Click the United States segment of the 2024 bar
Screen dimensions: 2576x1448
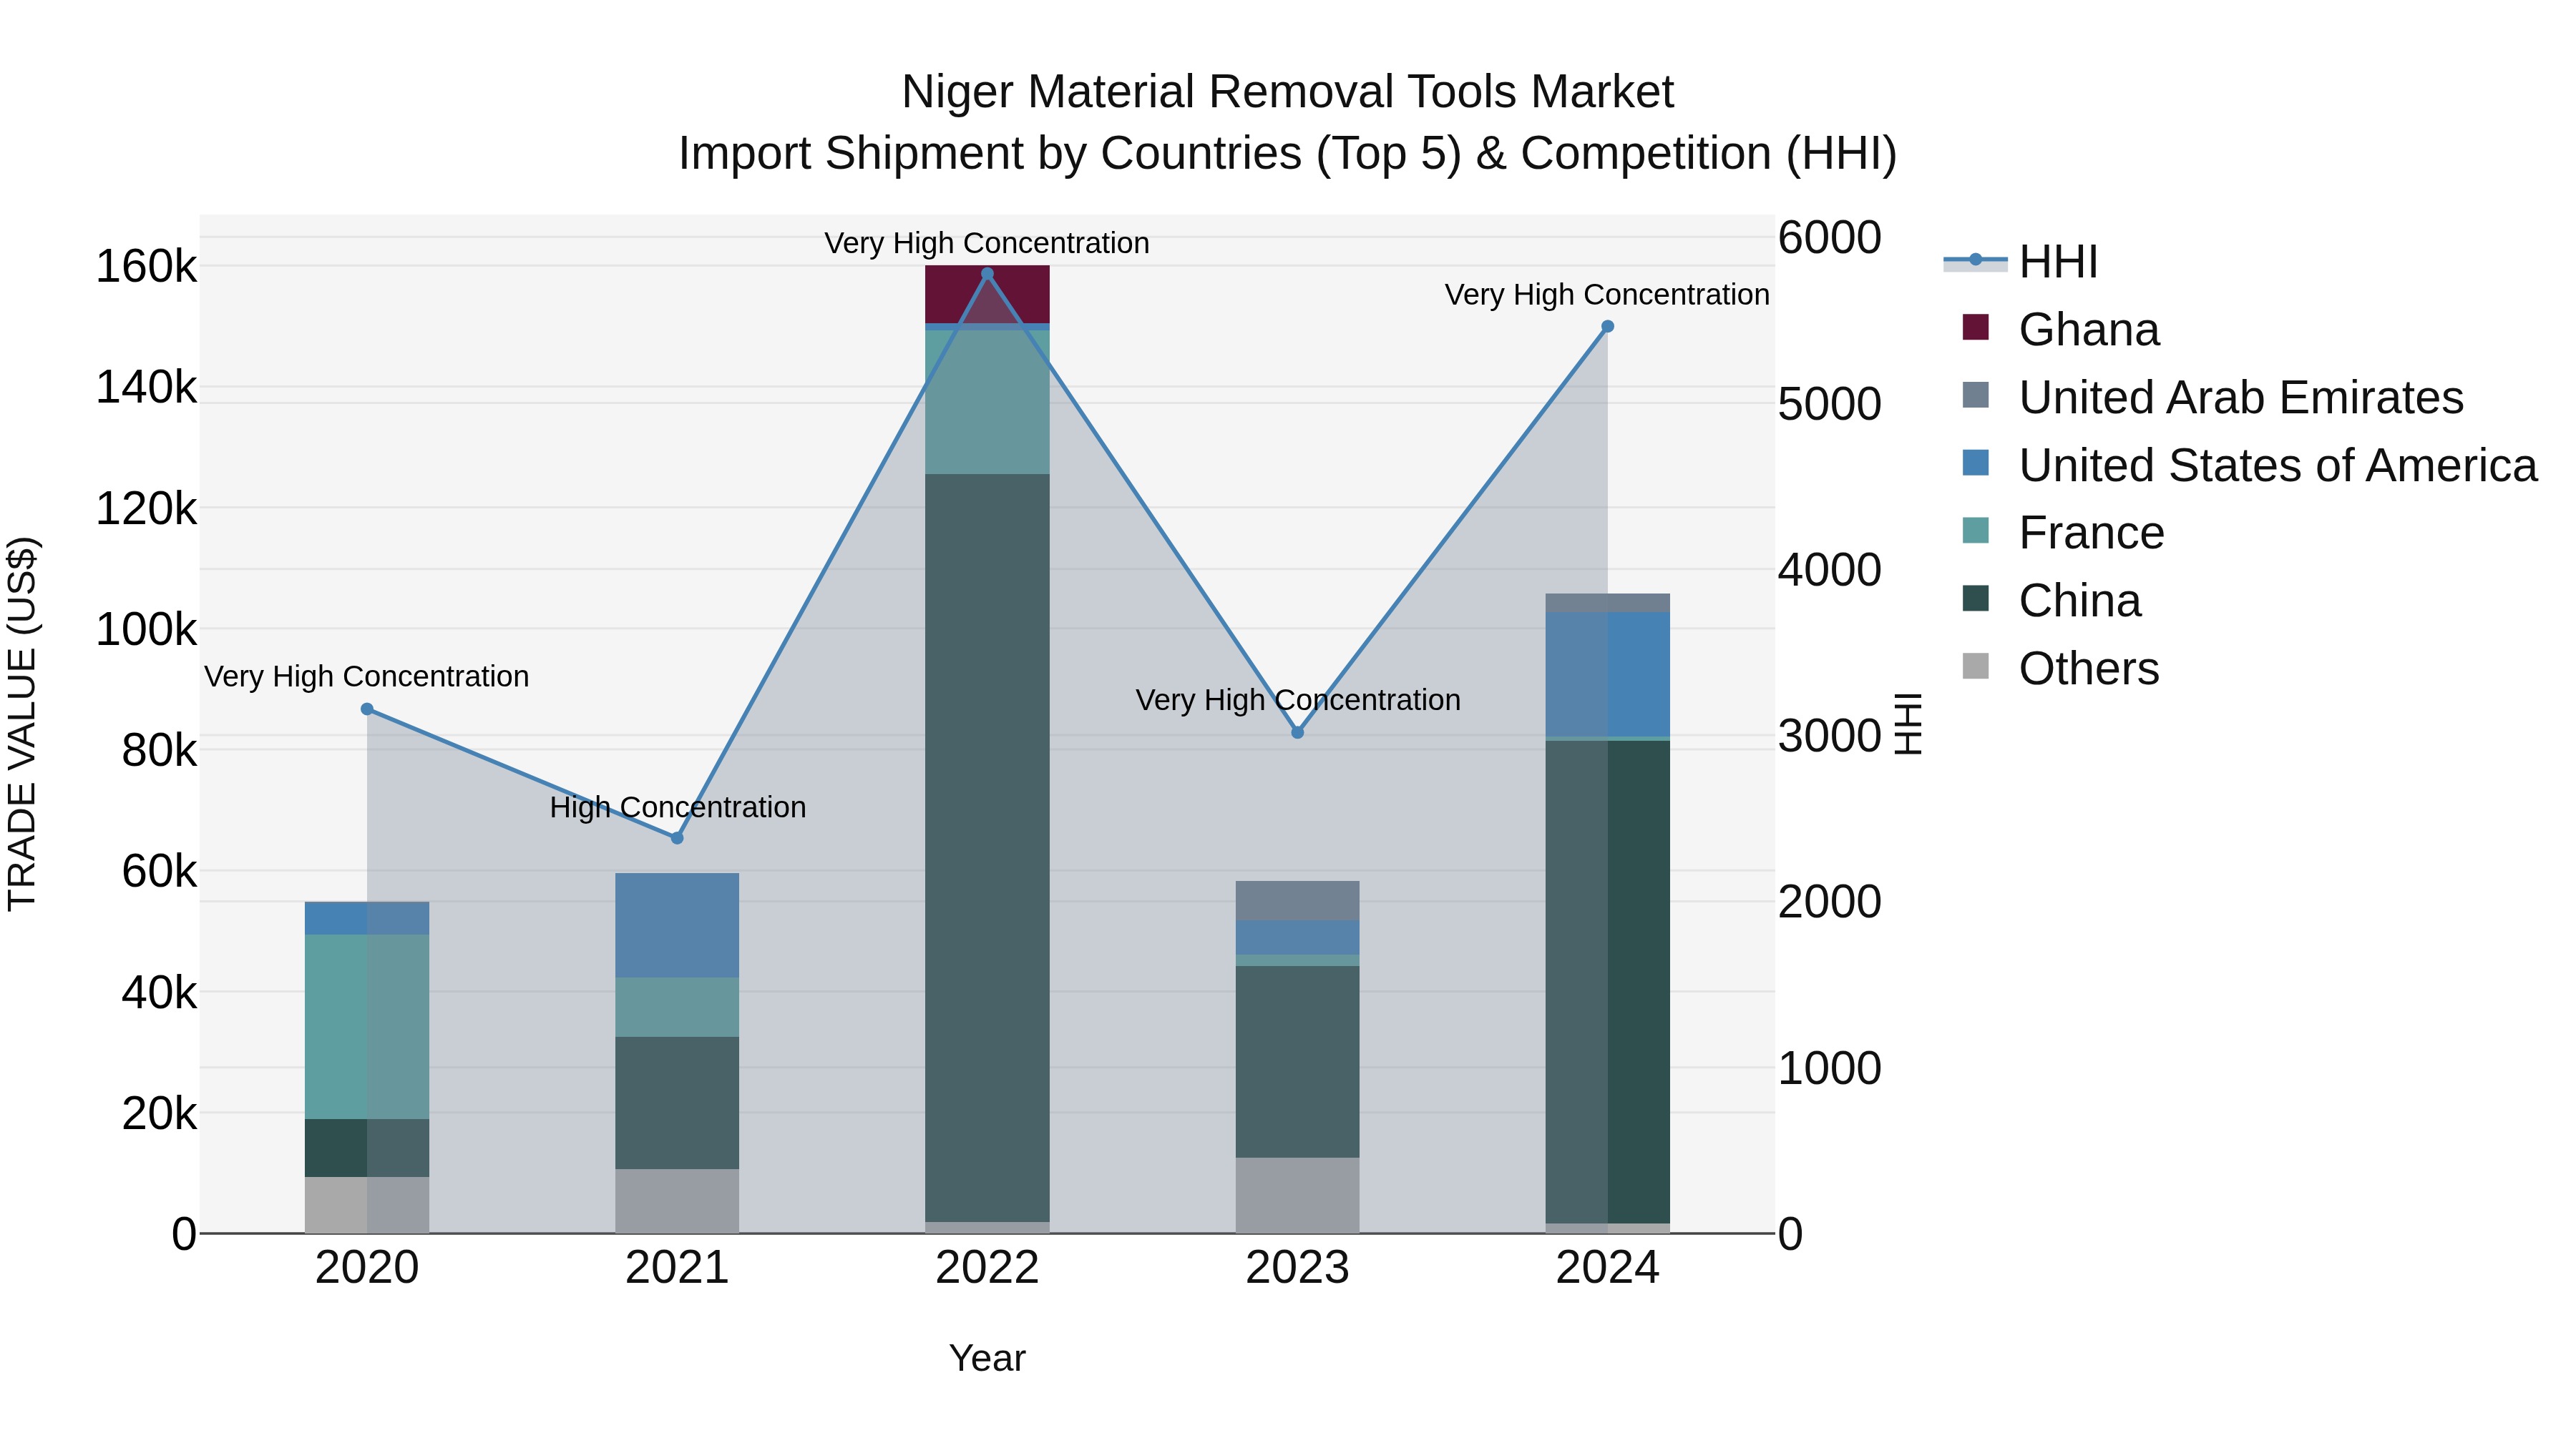[1608, 674]
